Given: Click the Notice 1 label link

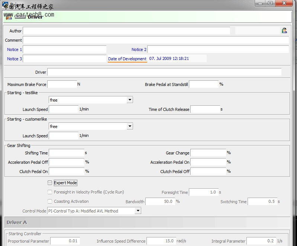Looking at the screenshot, I should 14,49.
